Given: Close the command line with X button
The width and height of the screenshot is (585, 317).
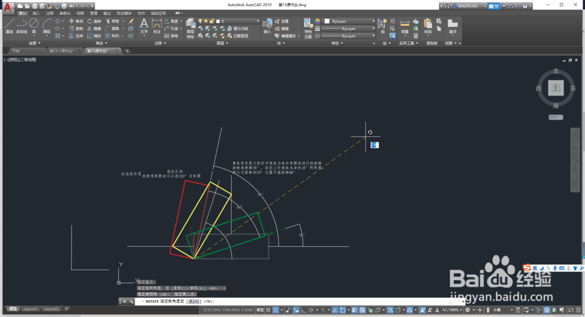Looking at the screenshot, I should pyautogui.click(x=125, y=301).
